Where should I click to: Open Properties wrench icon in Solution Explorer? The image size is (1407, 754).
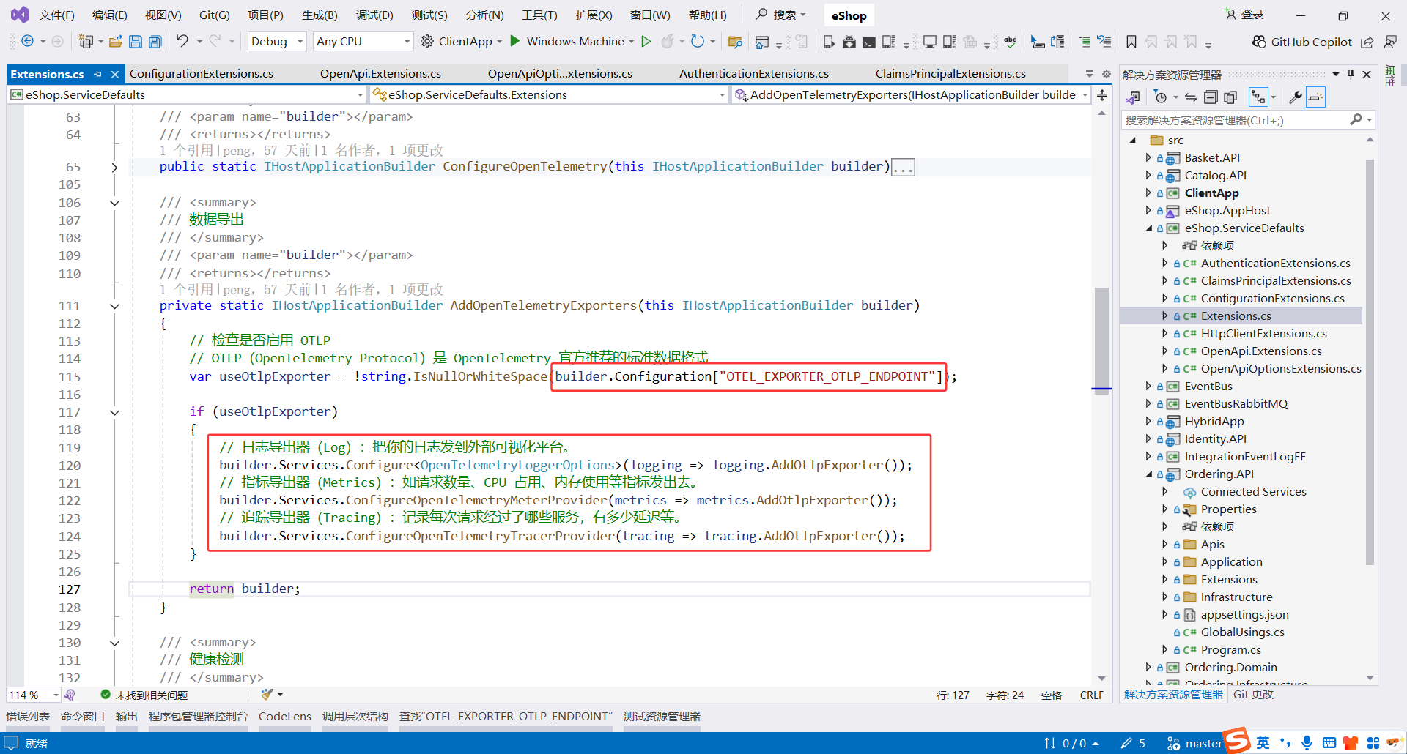coord(1296,97)
